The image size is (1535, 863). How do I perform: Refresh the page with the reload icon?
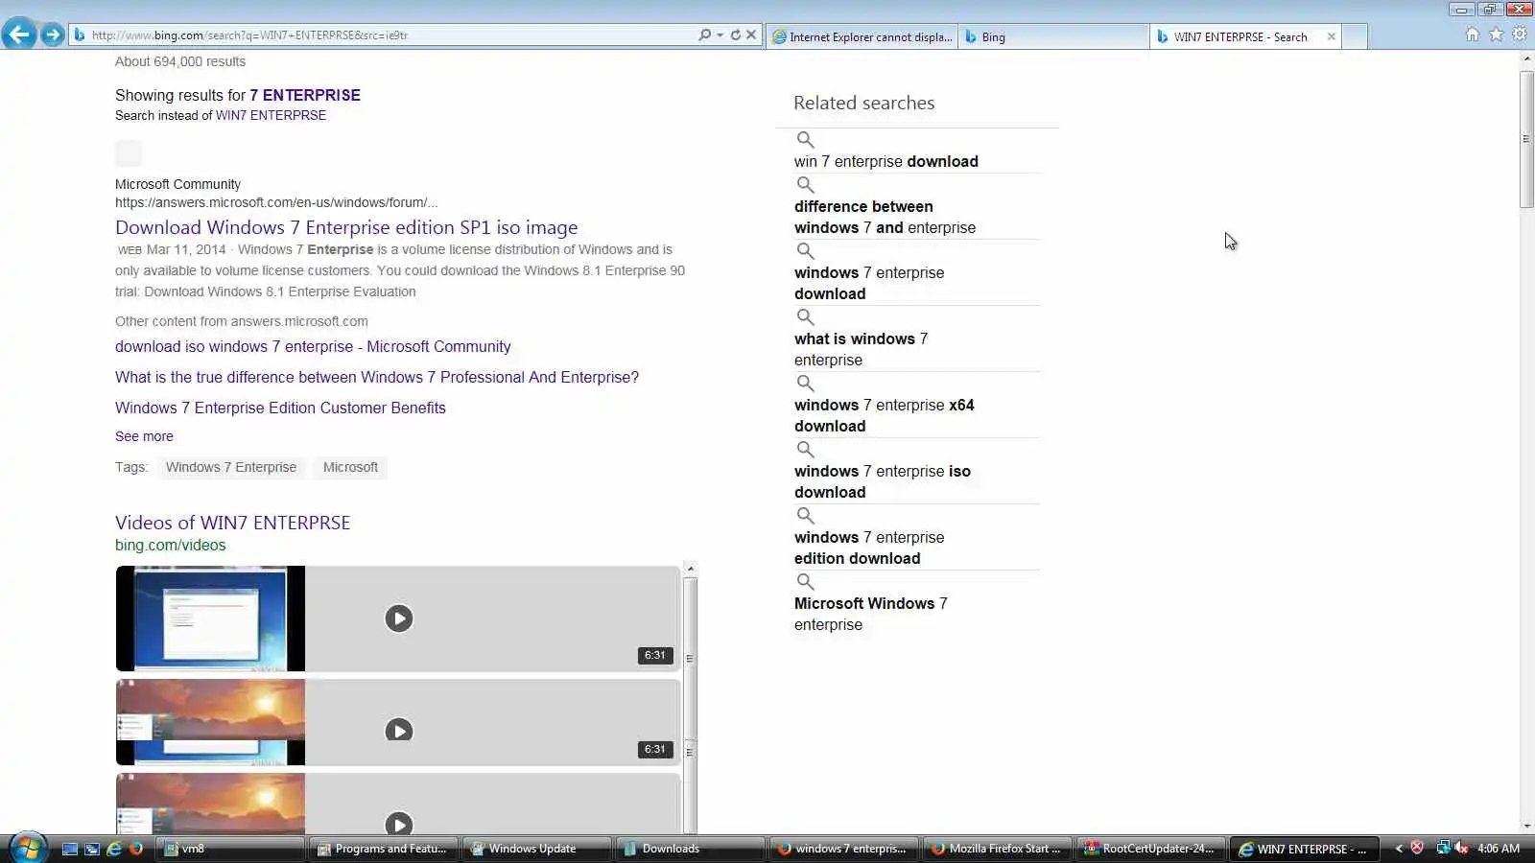(x=736, y=35)
